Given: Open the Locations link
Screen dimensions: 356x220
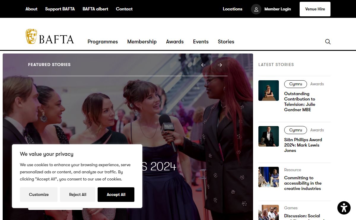Looking at the screenshot, I should (233, 9).
